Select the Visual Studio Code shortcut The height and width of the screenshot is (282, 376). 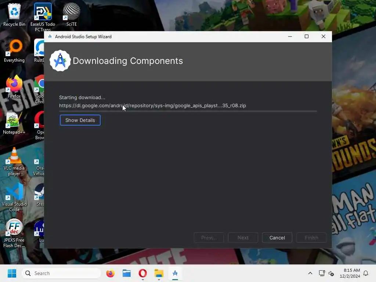tap(14, 198)
